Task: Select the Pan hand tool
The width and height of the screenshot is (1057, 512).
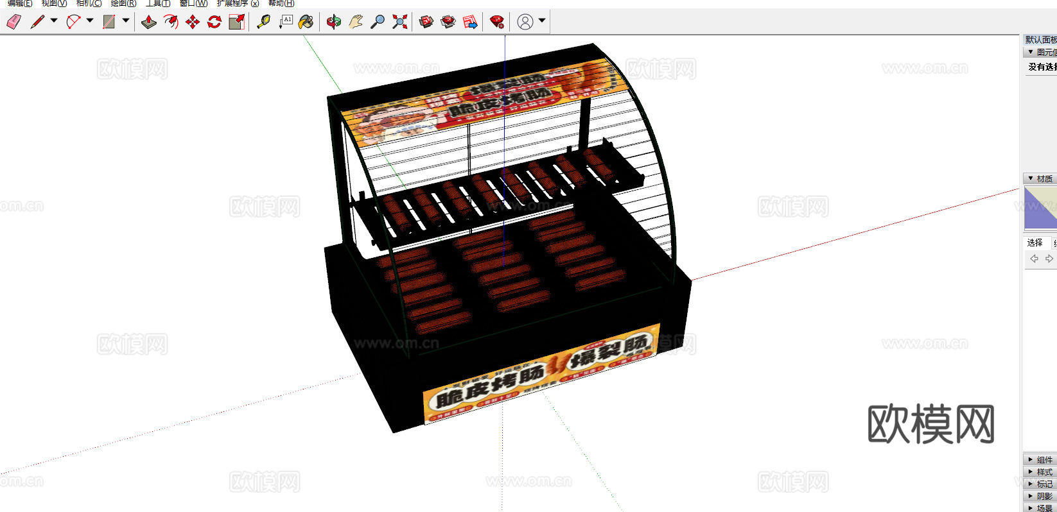Action: [x=356, y=22]
